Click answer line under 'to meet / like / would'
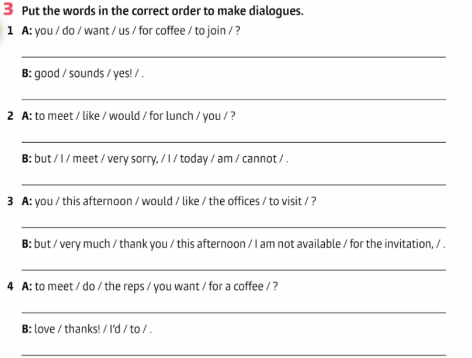Viewport: 472px width, 358px height. point(234,142)
